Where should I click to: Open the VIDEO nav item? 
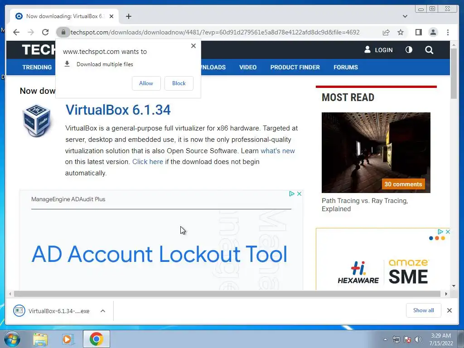tap(248, 67)
